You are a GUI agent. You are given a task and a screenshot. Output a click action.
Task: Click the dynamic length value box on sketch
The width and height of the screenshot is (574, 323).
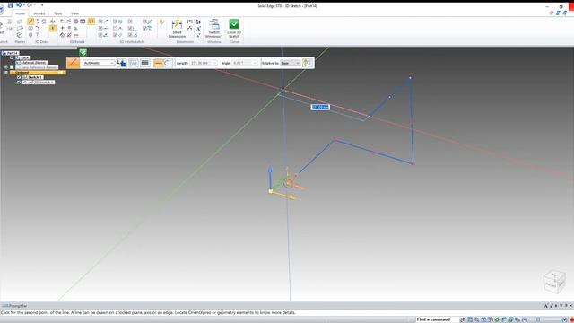pyautogui.click(x=320, y=107)
